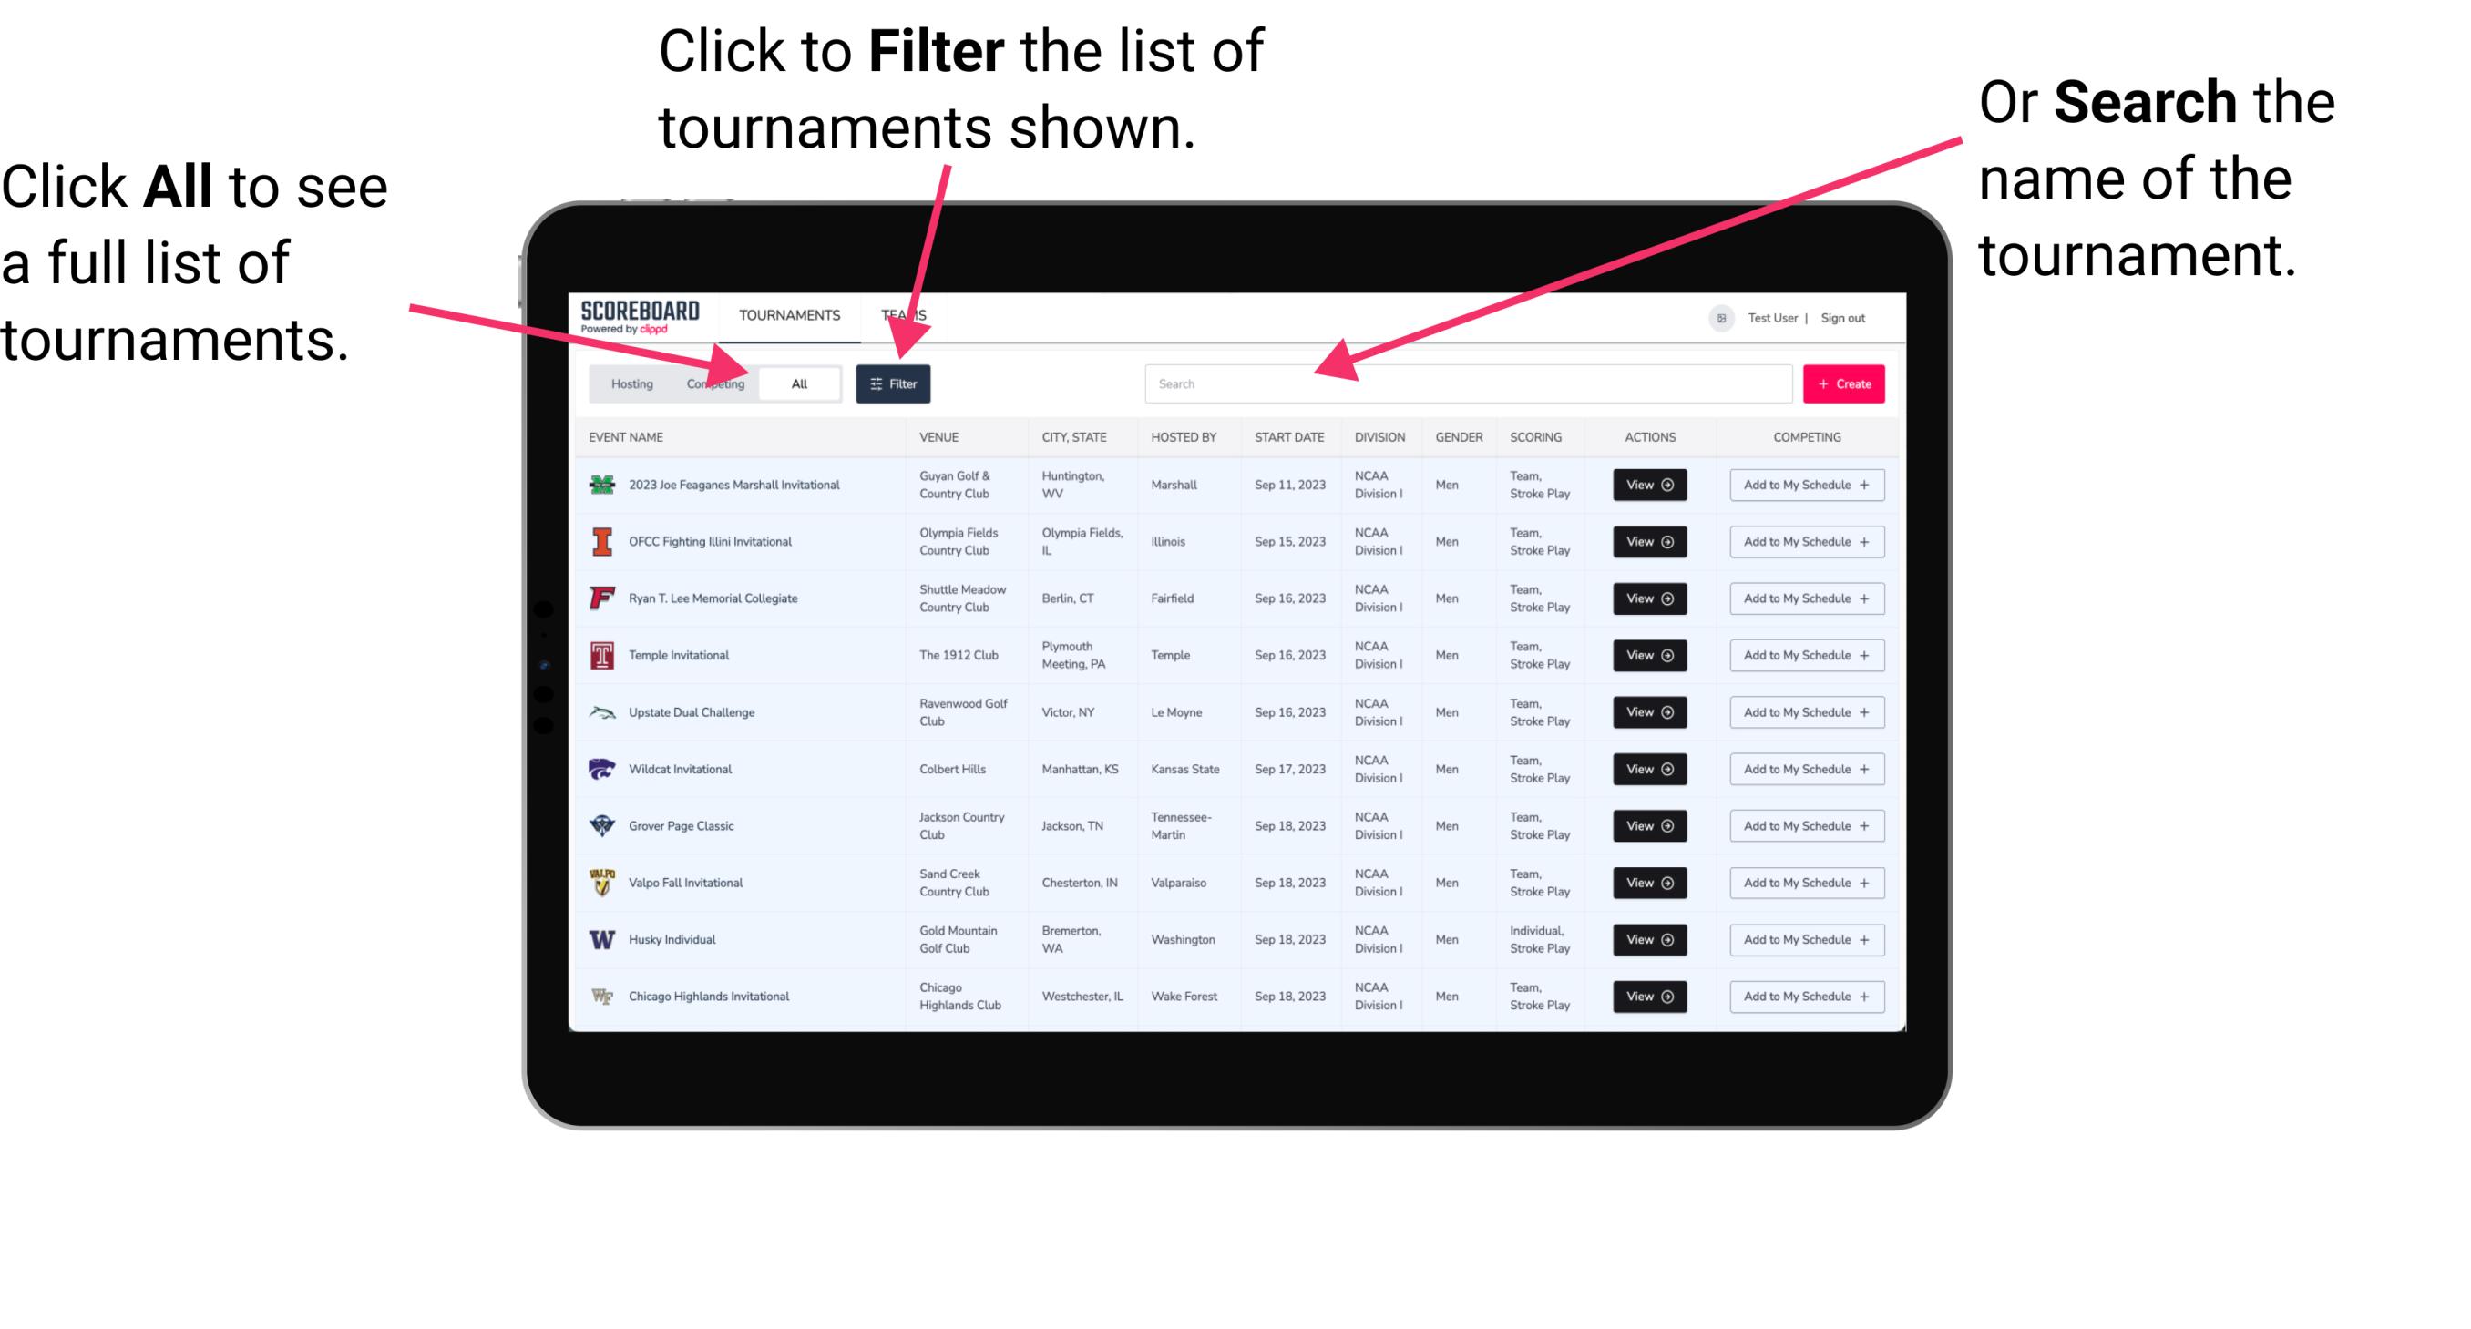This screenshot has width=2471, height=1329.
Task: Click the Fairfield team logo icon
Action: 604,598
